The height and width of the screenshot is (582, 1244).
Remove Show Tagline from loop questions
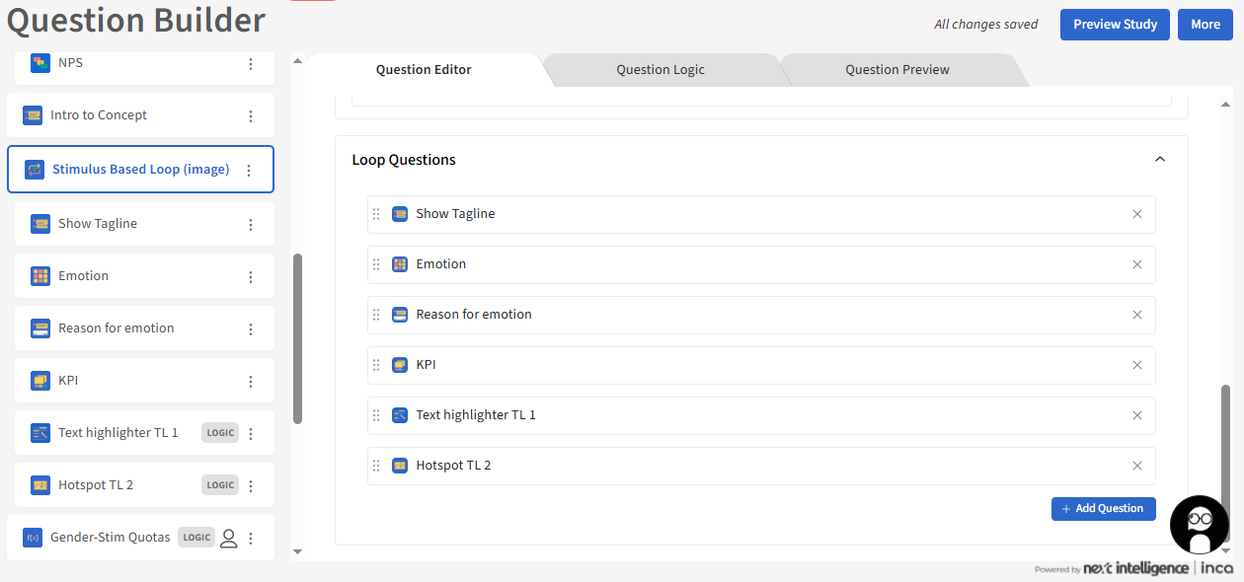click(x=1136, y=214)
